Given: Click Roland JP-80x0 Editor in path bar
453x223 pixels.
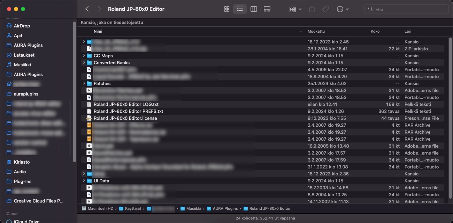Looking at the screenshot, I should click(x=267, y=208).
